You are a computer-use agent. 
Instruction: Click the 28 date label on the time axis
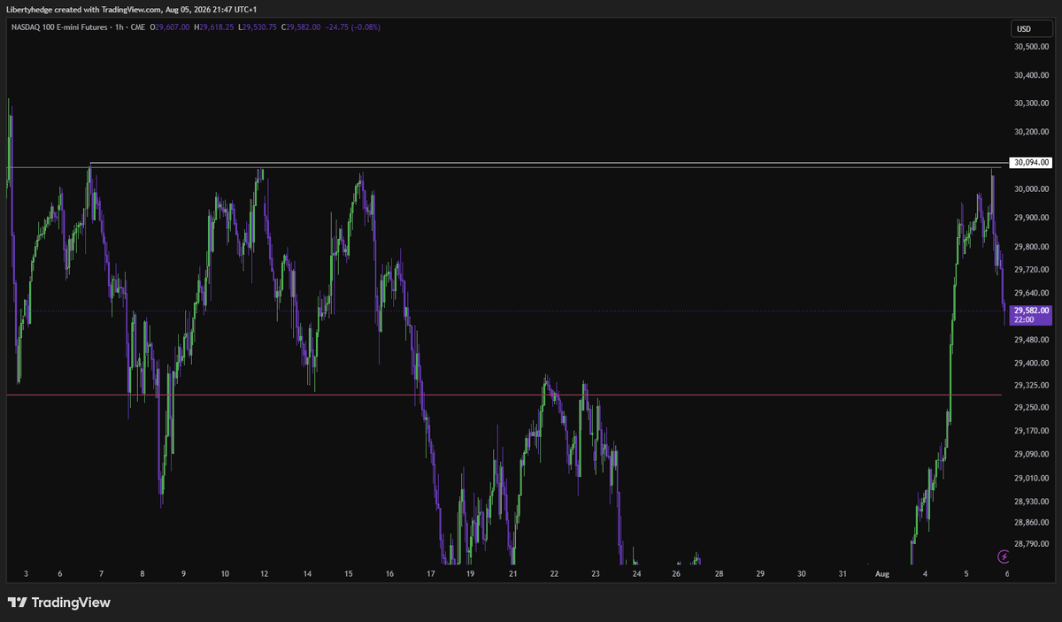(720, 574)
